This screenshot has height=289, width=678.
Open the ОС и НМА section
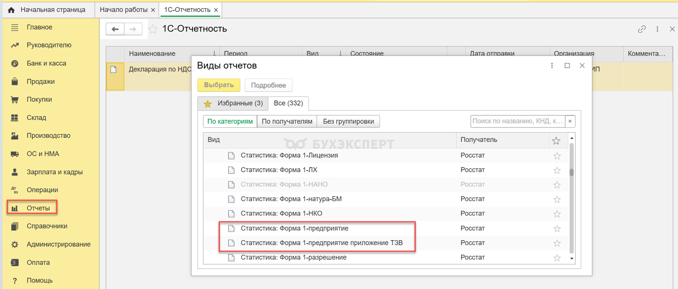[43, 154]
